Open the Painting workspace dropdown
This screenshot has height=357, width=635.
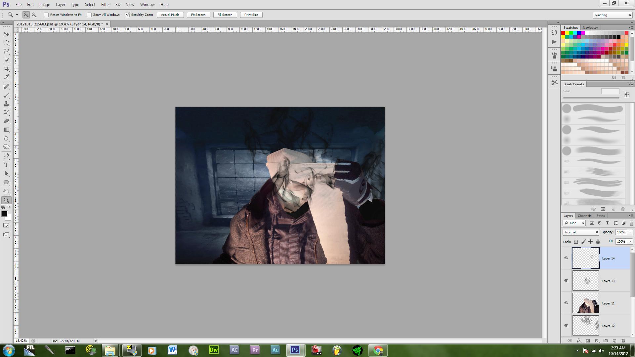pos(613,15)
